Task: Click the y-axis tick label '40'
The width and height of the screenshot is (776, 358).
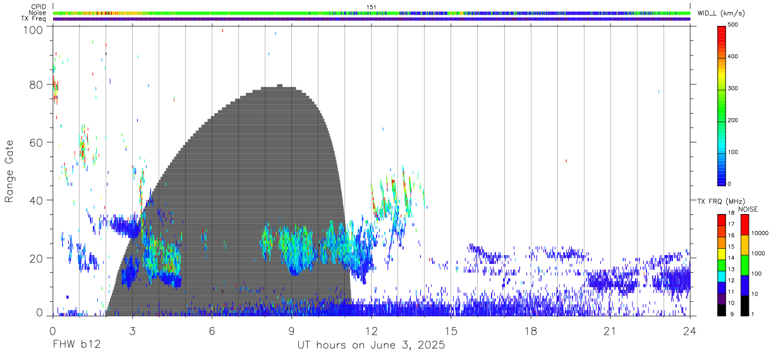Action: coord(36,200)
